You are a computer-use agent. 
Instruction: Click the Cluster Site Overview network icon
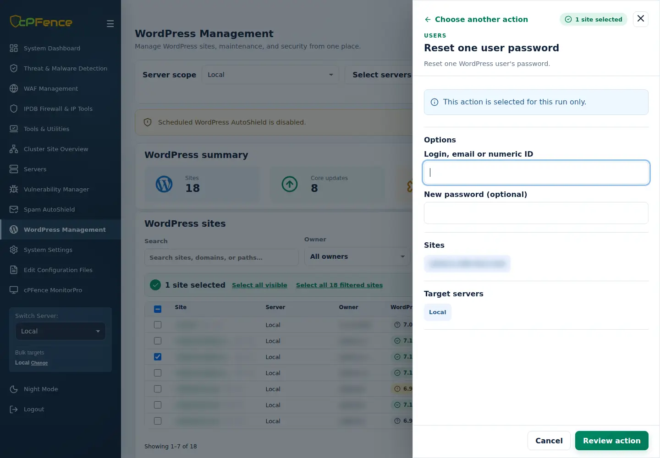click(x=14, y=149)
